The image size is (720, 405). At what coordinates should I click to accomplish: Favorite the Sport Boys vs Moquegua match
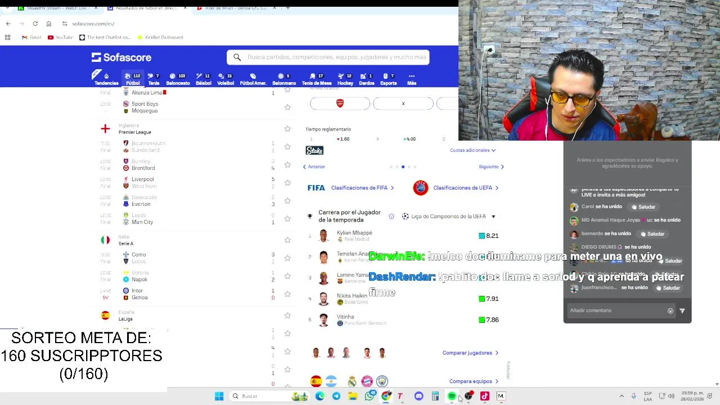click(287, 107)
